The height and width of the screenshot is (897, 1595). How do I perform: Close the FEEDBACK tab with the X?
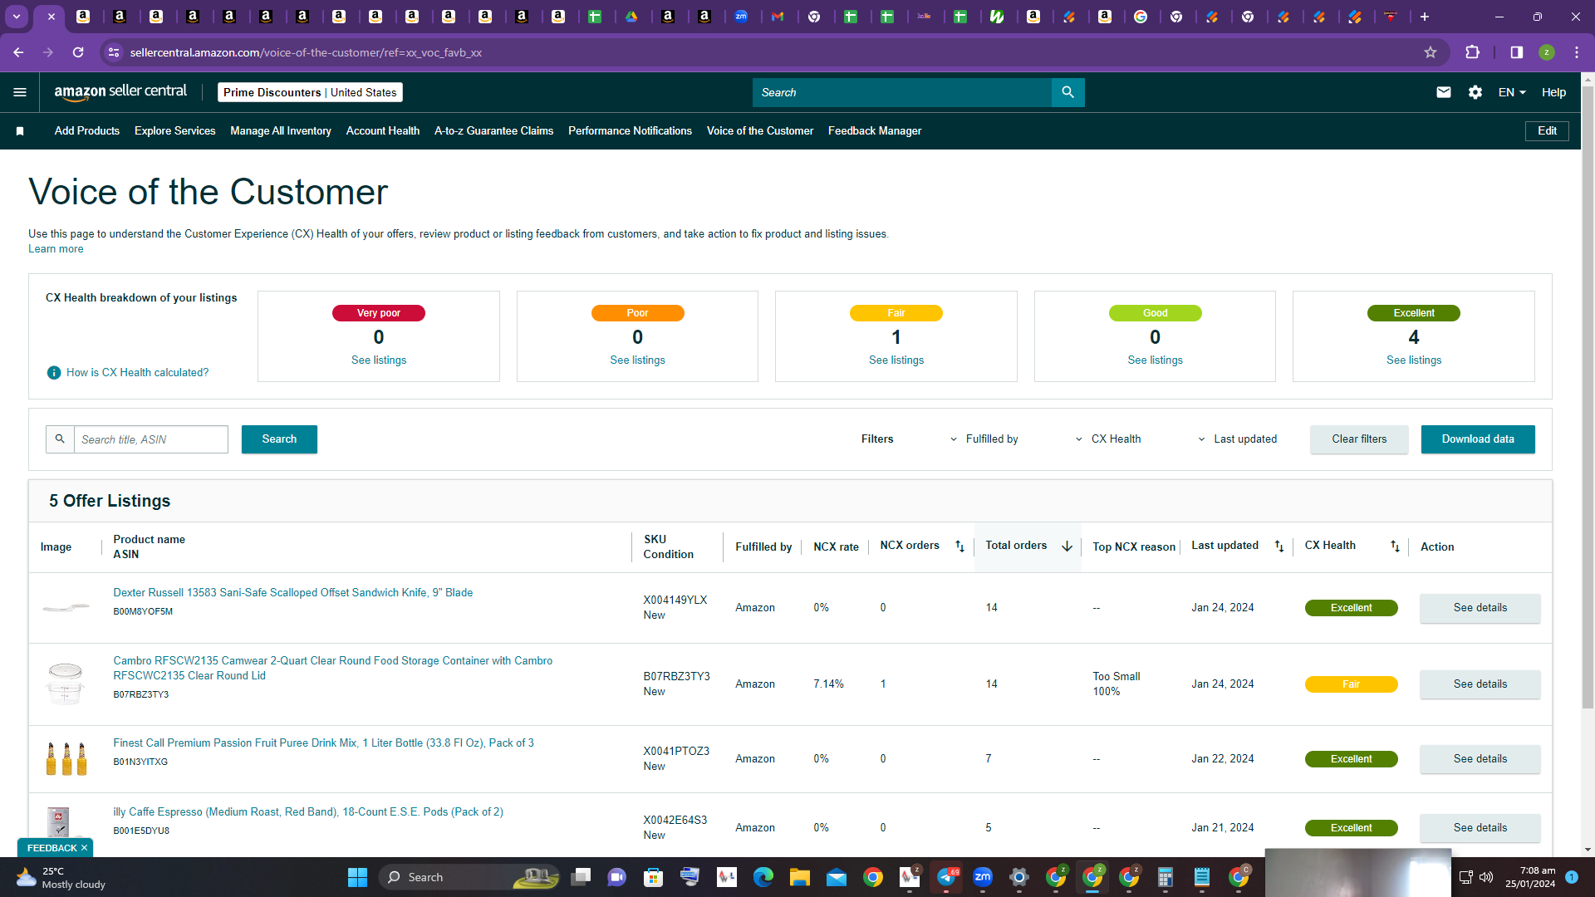click(84, 848)
